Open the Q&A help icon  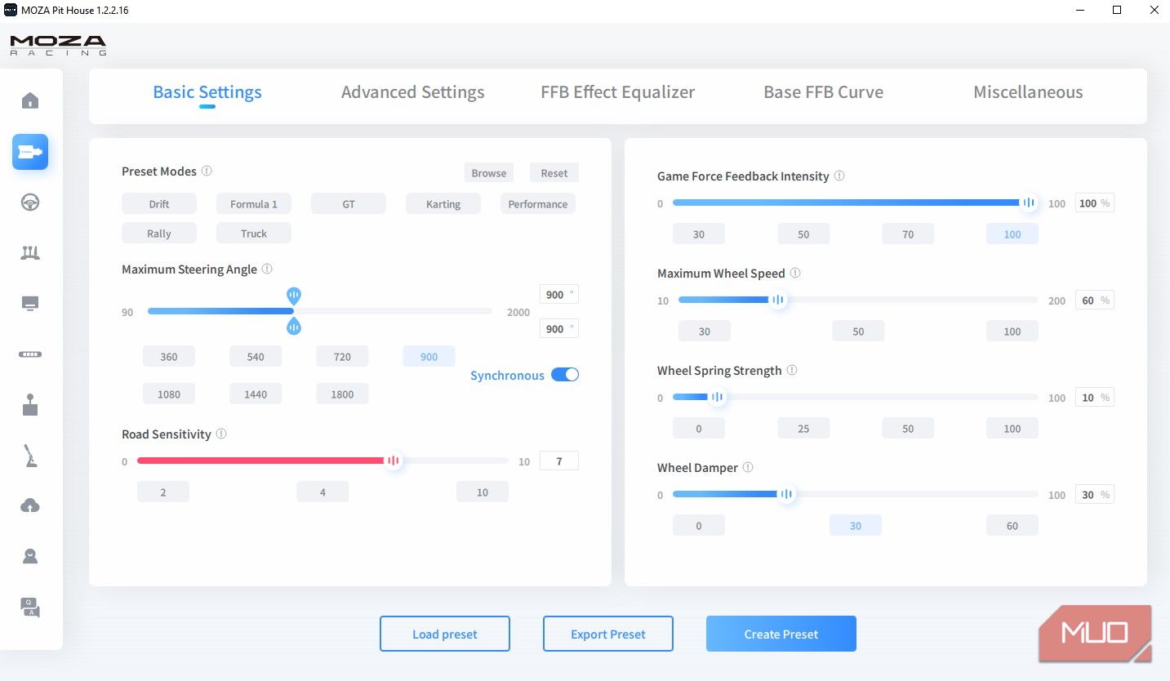click(x=30, y=608)
